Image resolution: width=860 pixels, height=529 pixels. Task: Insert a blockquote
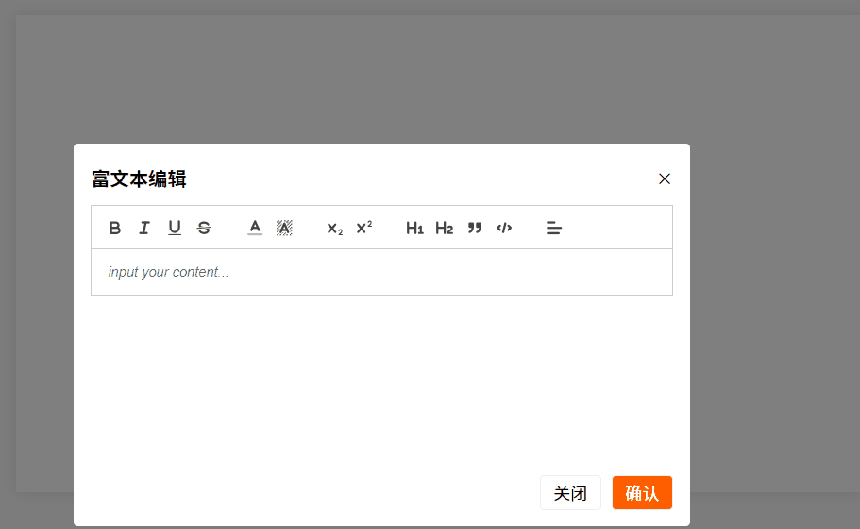pyautogui.click(x=475, y=228)
